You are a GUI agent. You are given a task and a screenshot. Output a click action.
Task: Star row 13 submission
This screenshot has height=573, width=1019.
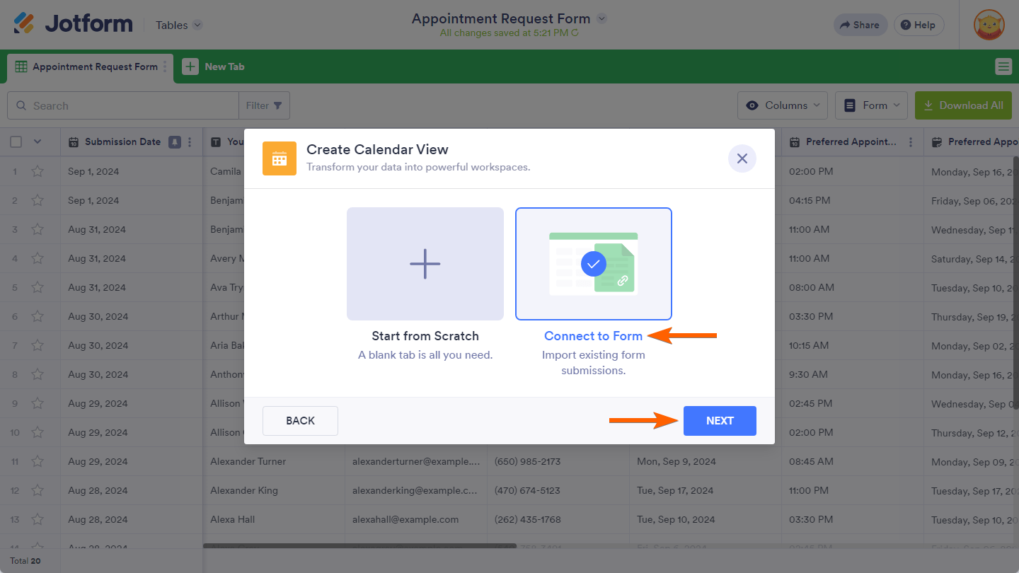pyautogui.click(x=38, y=519)
